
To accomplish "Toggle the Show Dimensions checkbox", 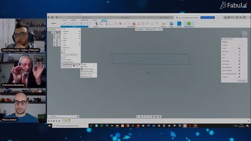I will (x=239, y=67).
